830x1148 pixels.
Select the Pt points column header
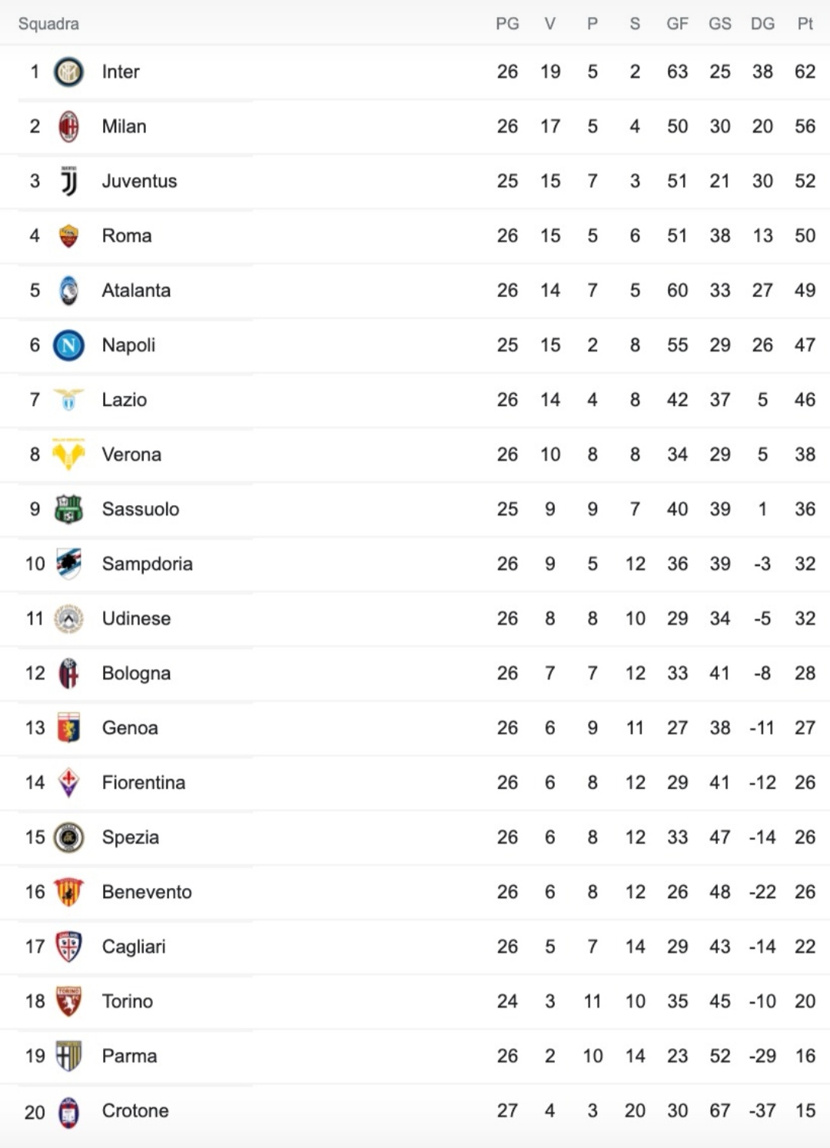coord(805,24)
